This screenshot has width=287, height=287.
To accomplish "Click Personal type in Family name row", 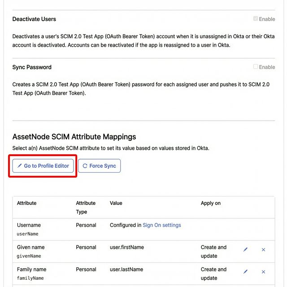I will (86, 269).
